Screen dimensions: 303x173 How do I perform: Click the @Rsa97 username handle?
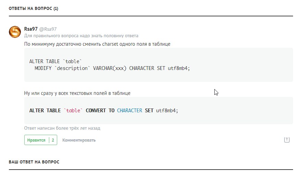point(48,29)
